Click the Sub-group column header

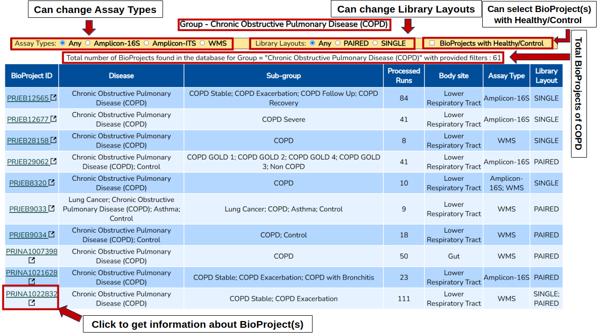[284, 76]
